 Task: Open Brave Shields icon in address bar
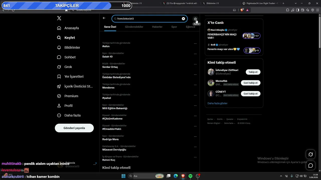point(242,10)
